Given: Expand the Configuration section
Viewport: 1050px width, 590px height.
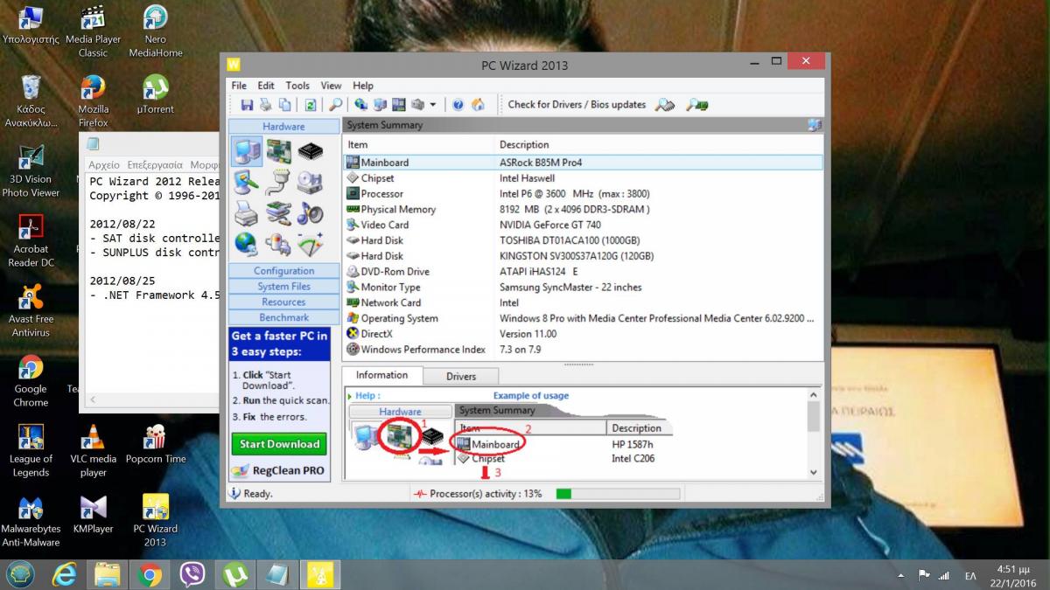Looking at the screenshot, I should [x=283, y=271].
